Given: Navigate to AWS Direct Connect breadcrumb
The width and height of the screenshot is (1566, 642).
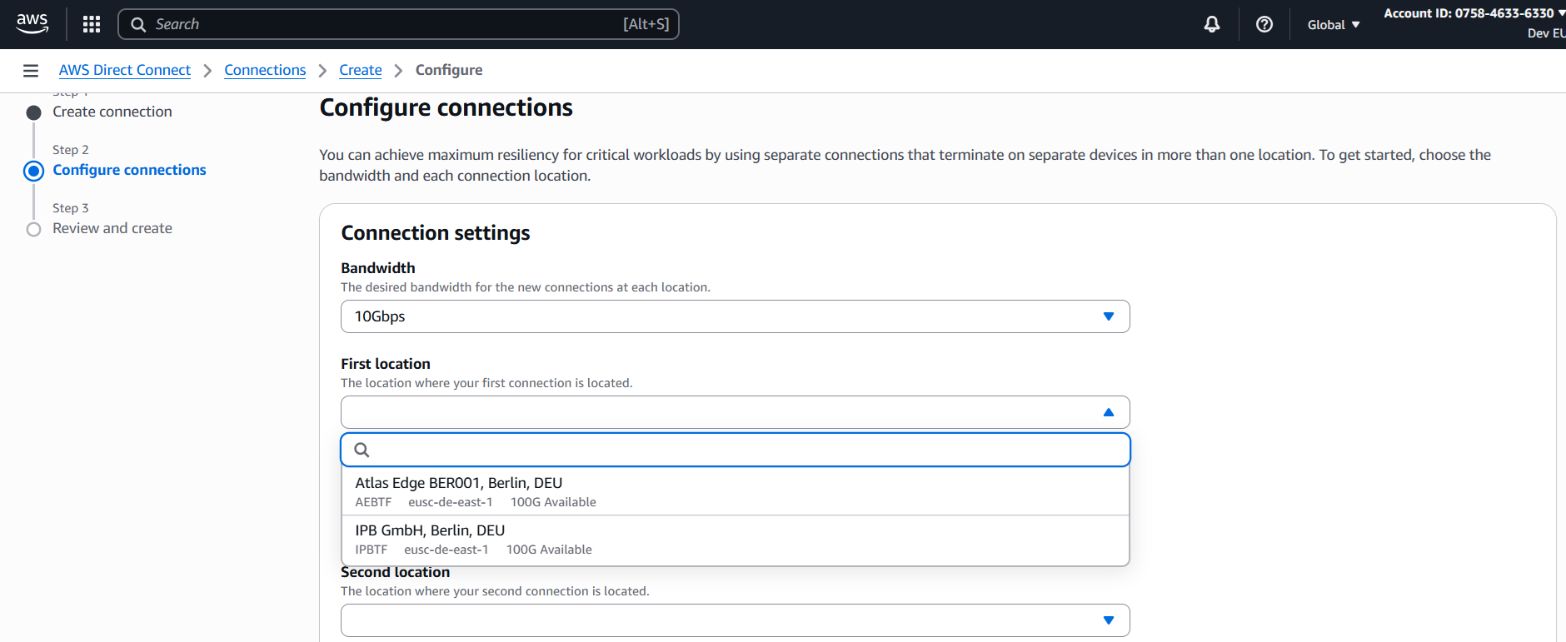Looking at the screenshot, I should click(x=125, y=70).
